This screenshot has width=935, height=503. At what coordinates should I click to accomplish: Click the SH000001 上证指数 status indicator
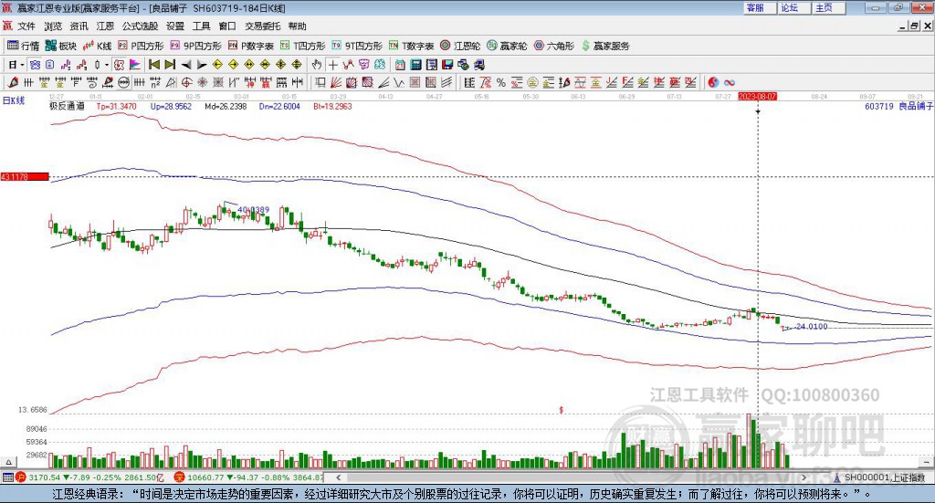tap(884, 477)
